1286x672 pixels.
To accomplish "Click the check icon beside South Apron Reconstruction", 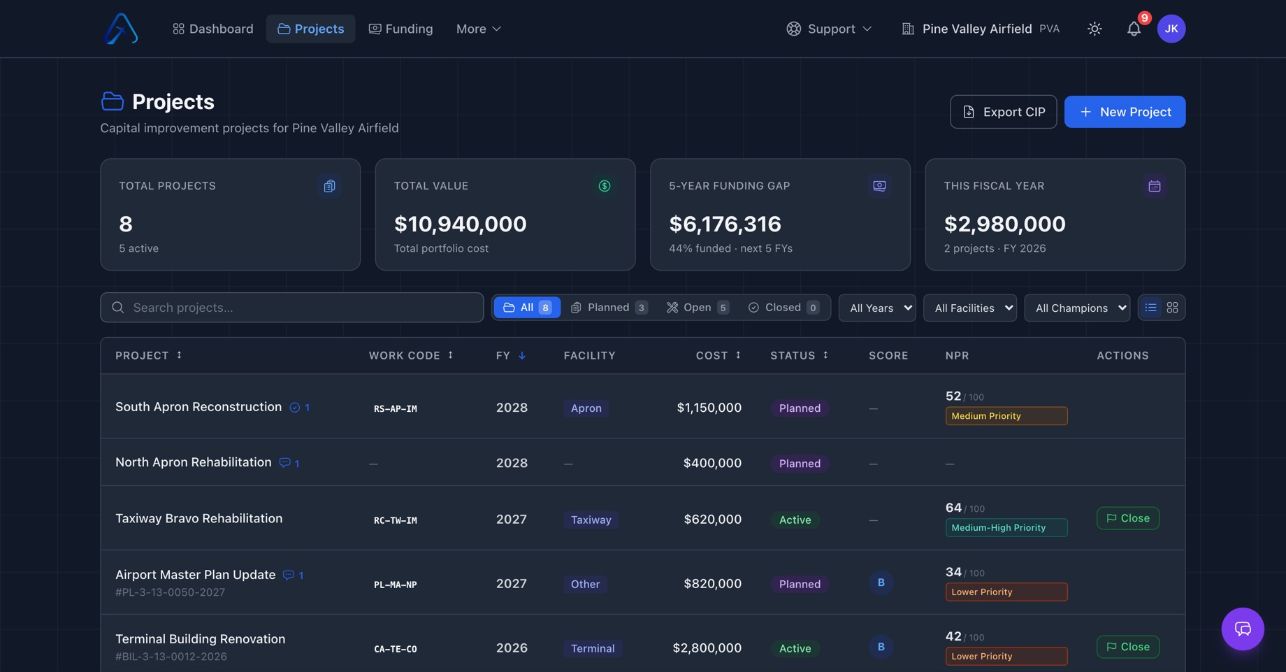I will pyautogui.click(x=294, y=408).
